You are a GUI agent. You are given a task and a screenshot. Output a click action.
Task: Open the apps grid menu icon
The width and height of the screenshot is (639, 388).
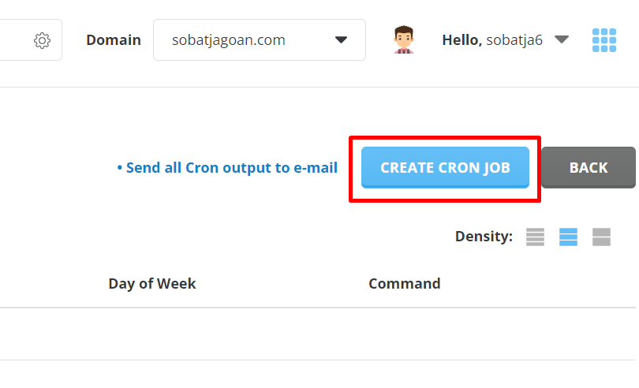point(604,40)
